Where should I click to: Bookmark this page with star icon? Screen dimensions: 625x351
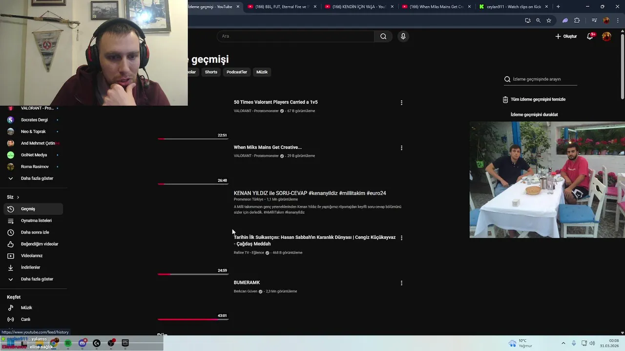549,20
